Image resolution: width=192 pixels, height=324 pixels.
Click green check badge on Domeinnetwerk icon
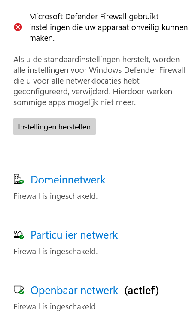tap(21, 182)
